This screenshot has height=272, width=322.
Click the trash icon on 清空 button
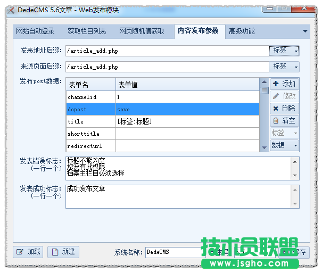276,121
